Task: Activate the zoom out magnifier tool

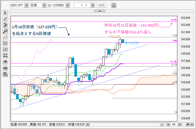Action: coord(5,37)
